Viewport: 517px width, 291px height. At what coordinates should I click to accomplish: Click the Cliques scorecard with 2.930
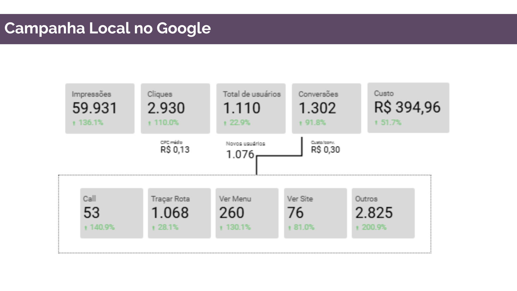pyautogui.click(x=175, y=108)
